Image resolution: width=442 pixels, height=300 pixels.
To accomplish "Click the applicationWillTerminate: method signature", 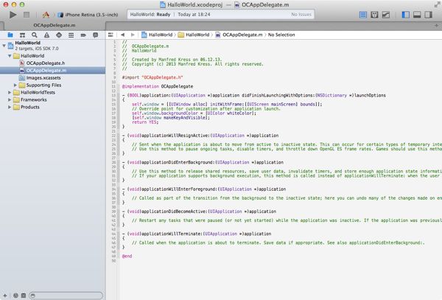I will click(x=197, y=234).
